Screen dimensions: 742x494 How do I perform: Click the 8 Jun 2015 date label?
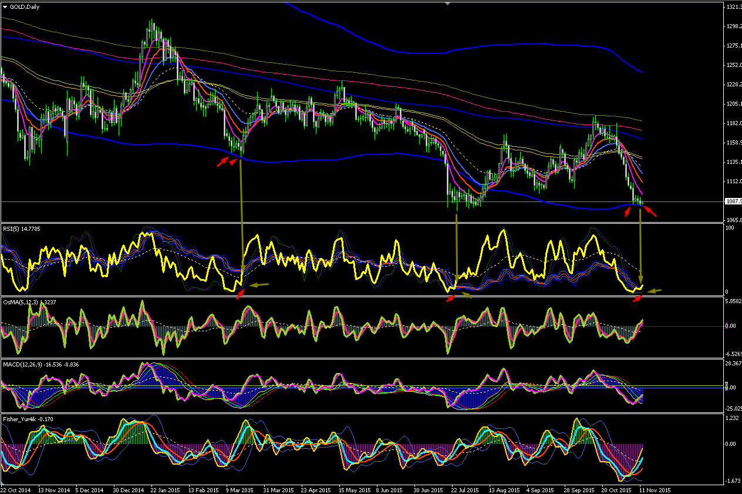pyautogui.click(x=389, y=489)
